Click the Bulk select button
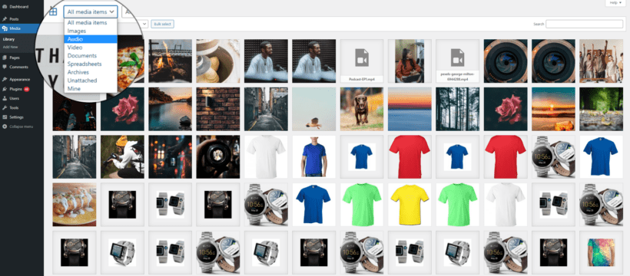630x276 pixels. (x=162, y=24)
